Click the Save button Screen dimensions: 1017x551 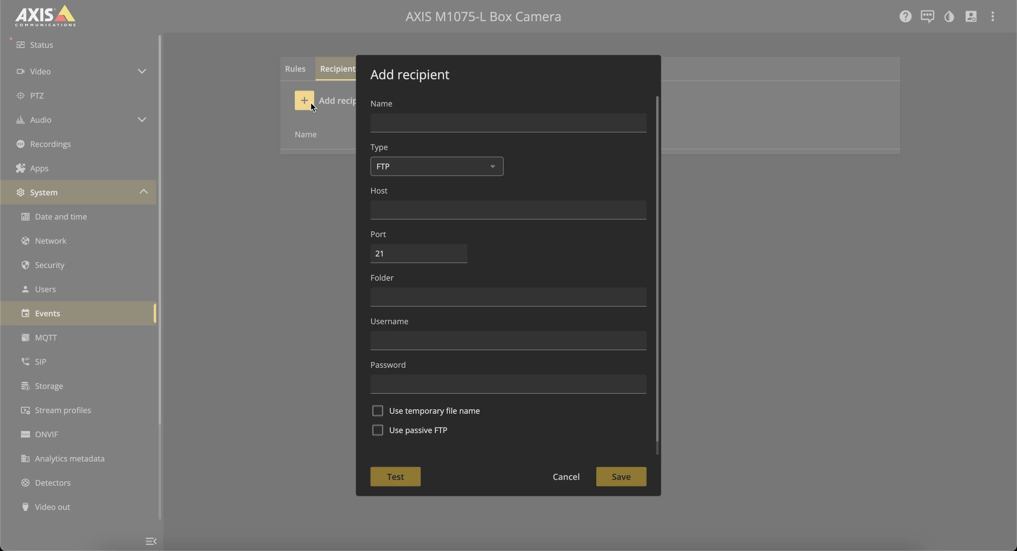coord(621,477)
